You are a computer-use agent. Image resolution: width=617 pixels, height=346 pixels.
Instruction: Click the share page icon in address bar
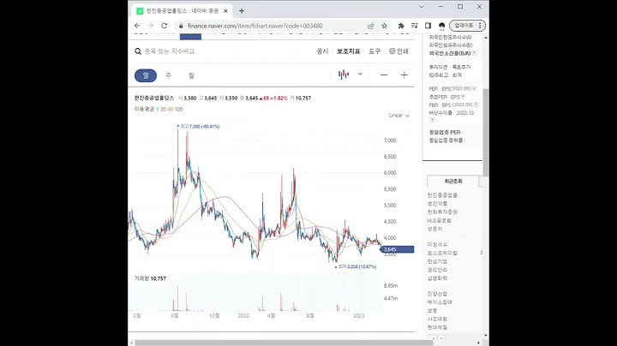[x=371, y=26]
